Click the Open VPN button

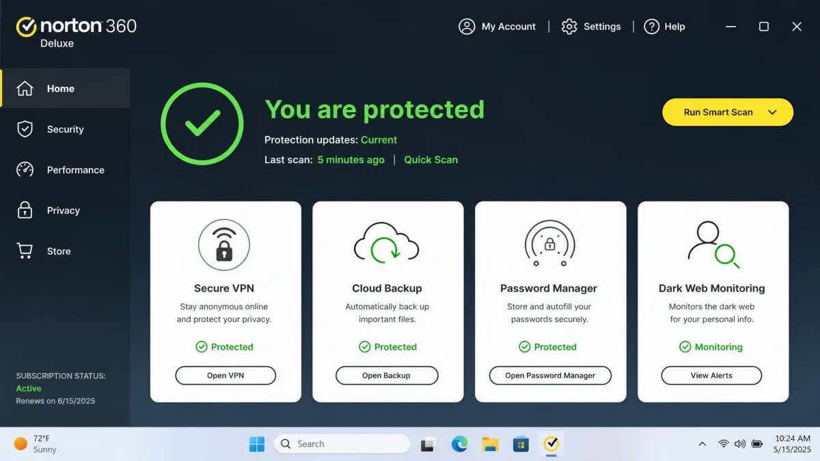(x=225, y=376)
